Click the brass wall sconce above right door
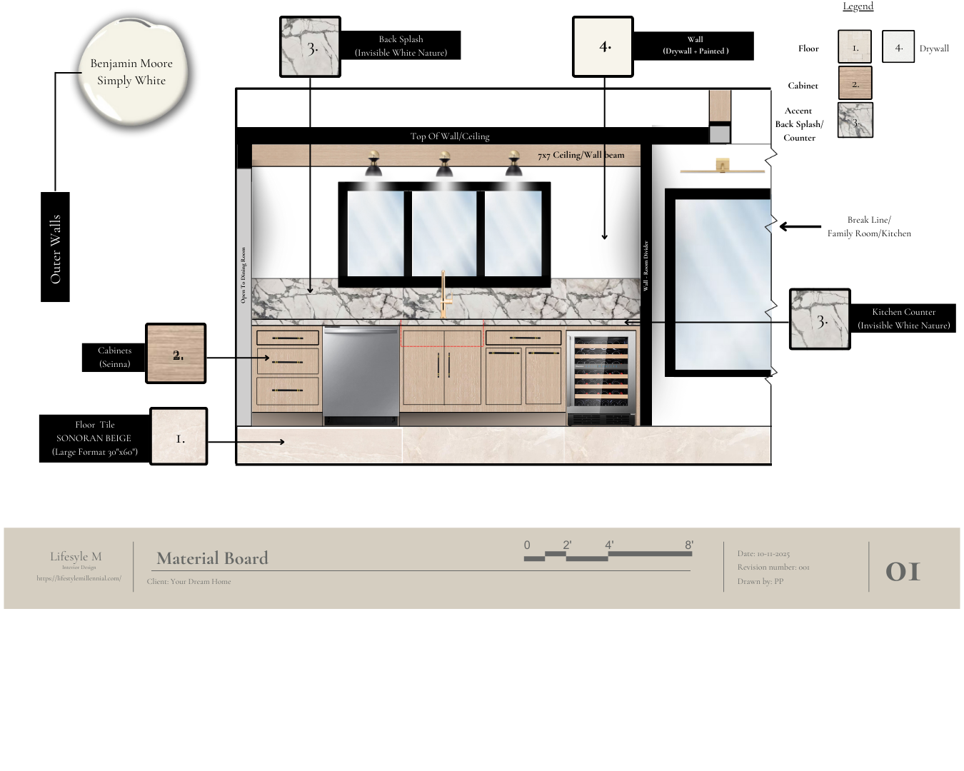The width and height of the screenshot is (964, 771). (723, 166)
